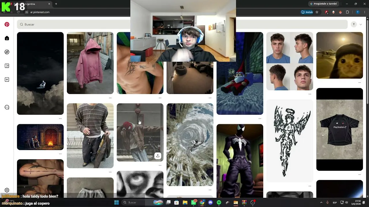Open the swirling clouds cathedral pin

click(x=190, y=145)
